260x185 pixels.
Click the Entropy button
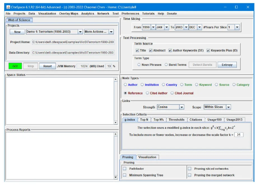tap(227, 65)
